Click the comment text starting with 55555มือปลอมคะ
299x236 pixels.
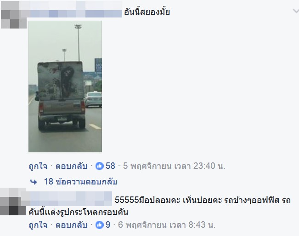160,206
